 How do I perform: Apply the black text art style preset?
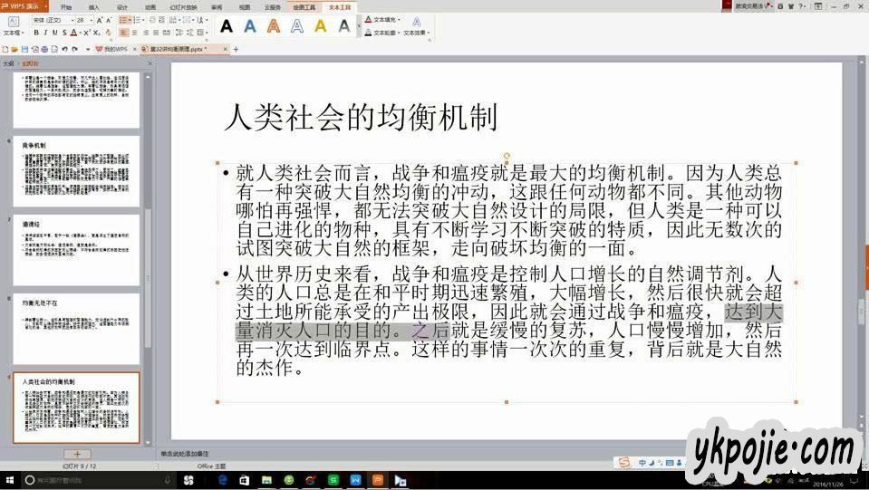point(227,26)
